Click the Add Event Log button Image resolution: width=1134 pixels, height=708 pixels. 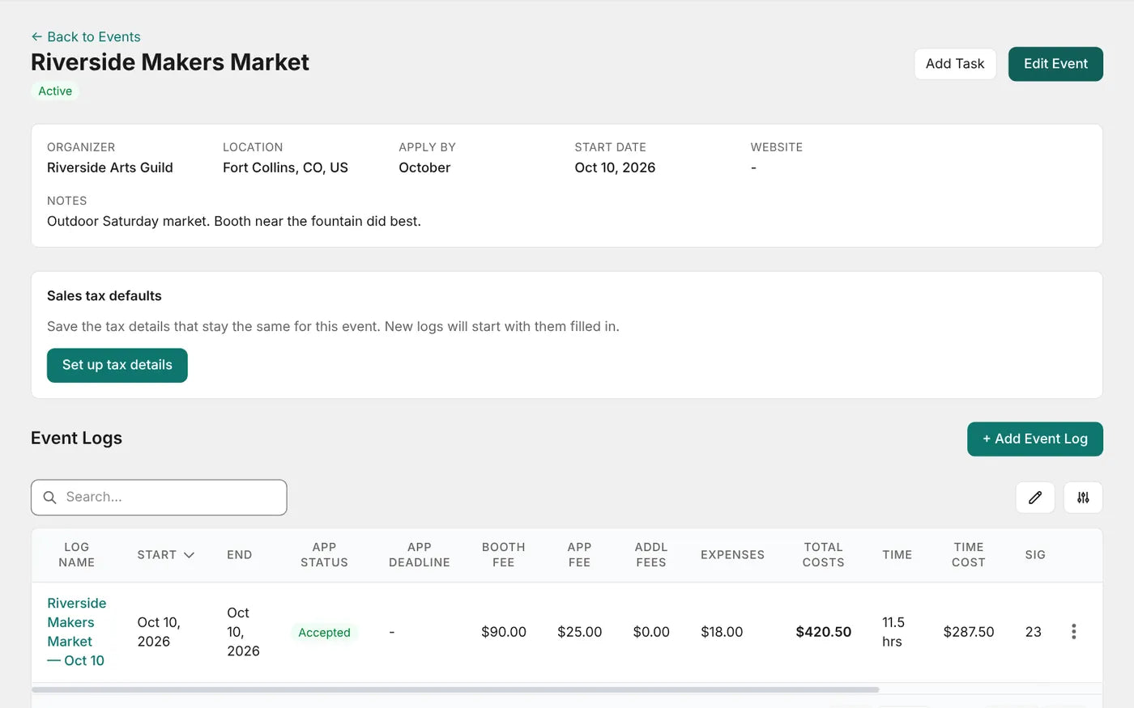pyautogui.click(x=1035, y=439)
